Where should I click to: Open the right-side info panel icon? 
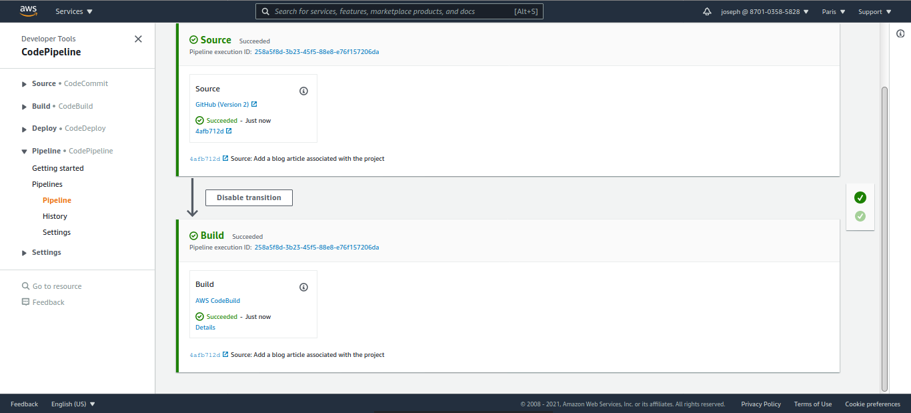(900, 33)
